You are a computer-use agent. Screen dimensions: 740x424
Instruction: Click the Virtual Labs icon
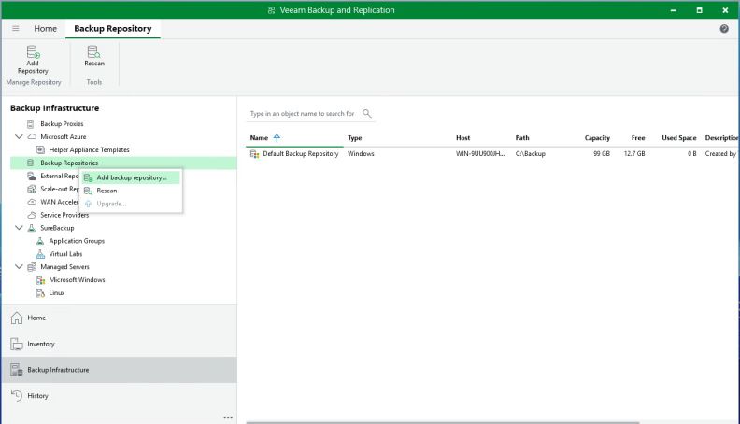pos(40,254)
